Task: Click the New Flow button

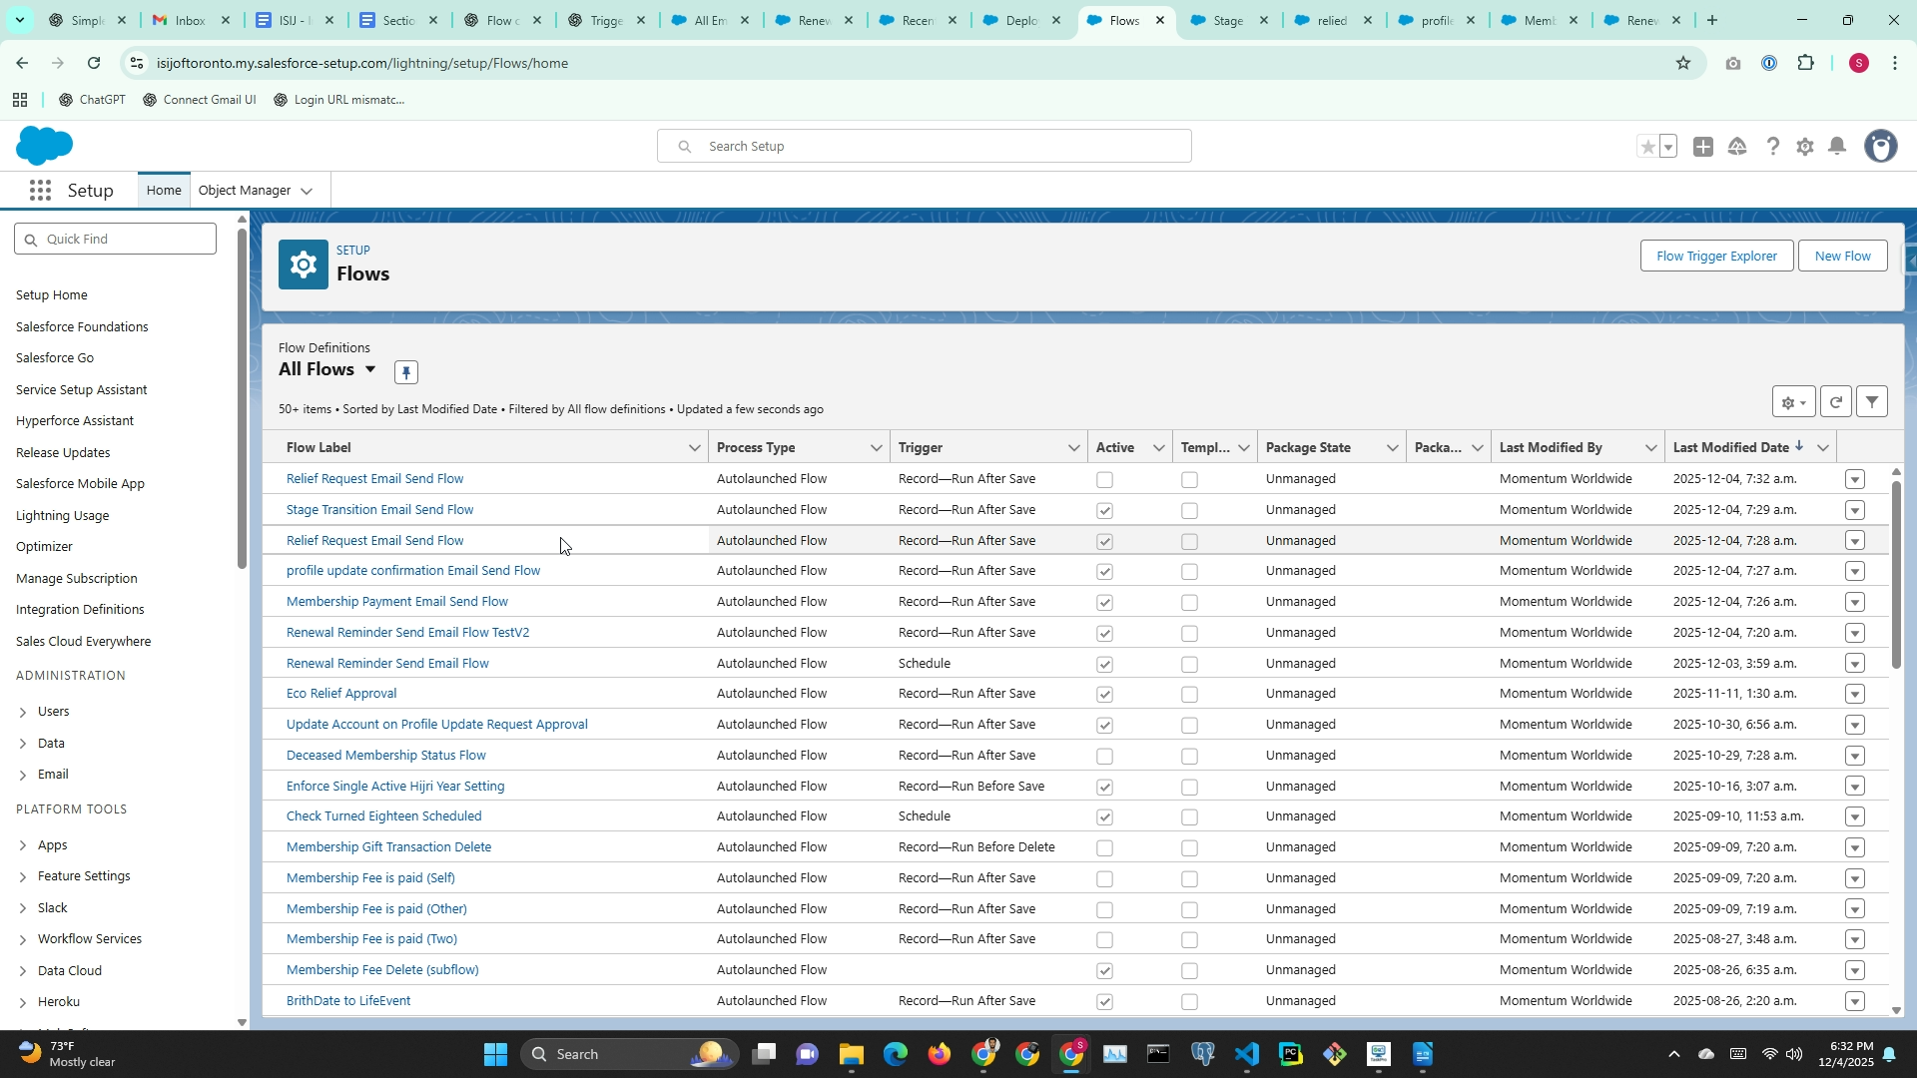Action: coord(1842,257)
